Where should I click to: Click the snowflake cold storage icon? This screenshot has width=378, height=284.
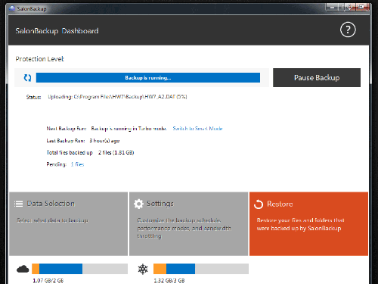143,269
